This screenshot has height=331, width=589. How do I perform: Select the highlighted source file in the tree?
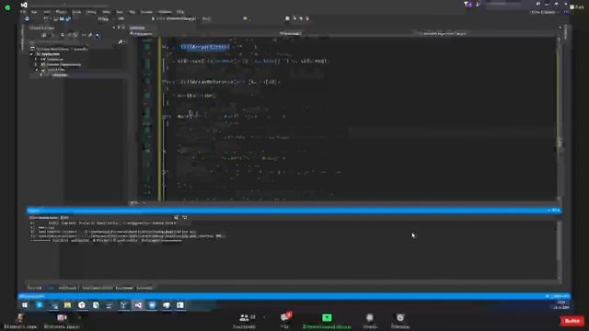[59, 75]
